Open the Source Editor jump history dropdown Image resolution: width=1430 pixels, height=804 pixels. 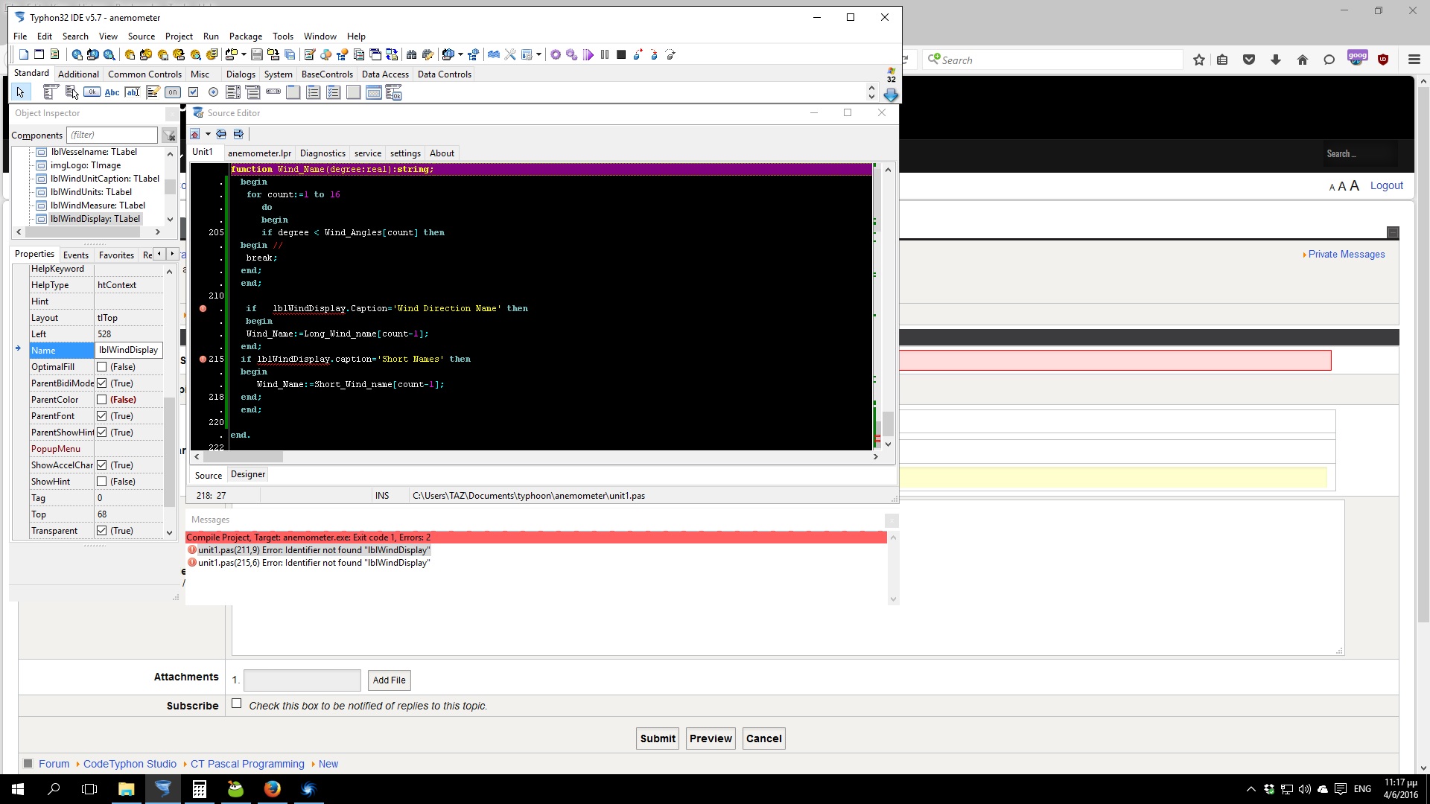208,134
